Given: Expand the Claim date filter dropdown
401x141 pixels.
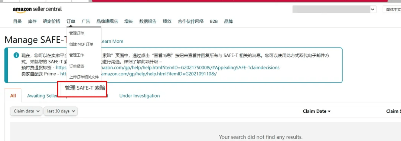Looking at the screenshot, I should pyautogui.click(x=26, y=111).
